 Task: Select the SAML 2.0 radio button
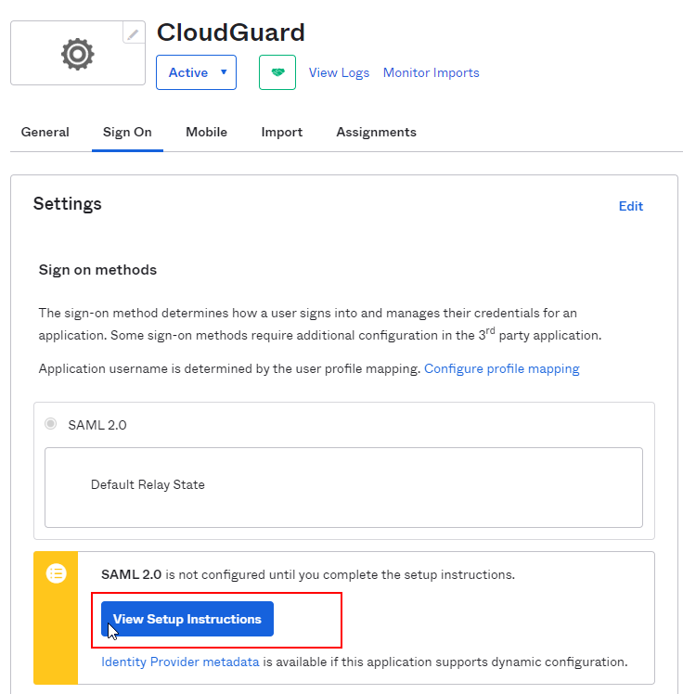50,424
